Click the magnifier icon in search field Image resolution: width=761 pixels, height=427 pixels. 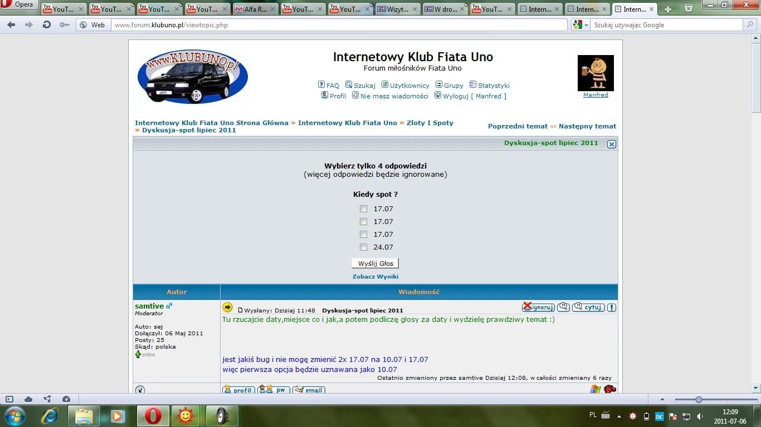tap(750, 25)
